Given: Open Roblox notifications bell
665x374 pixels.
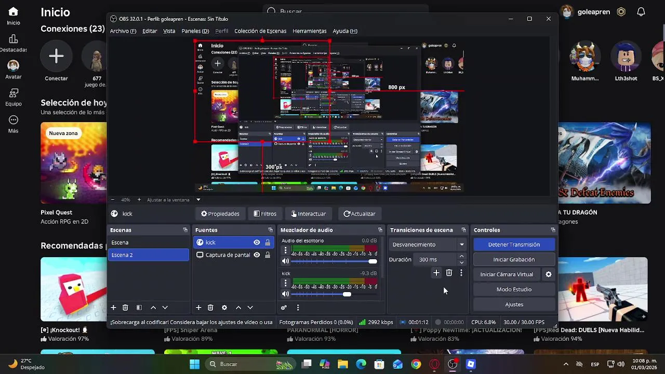Looking at the screenshot, I should pyautogui.click(x=641, y=11).
